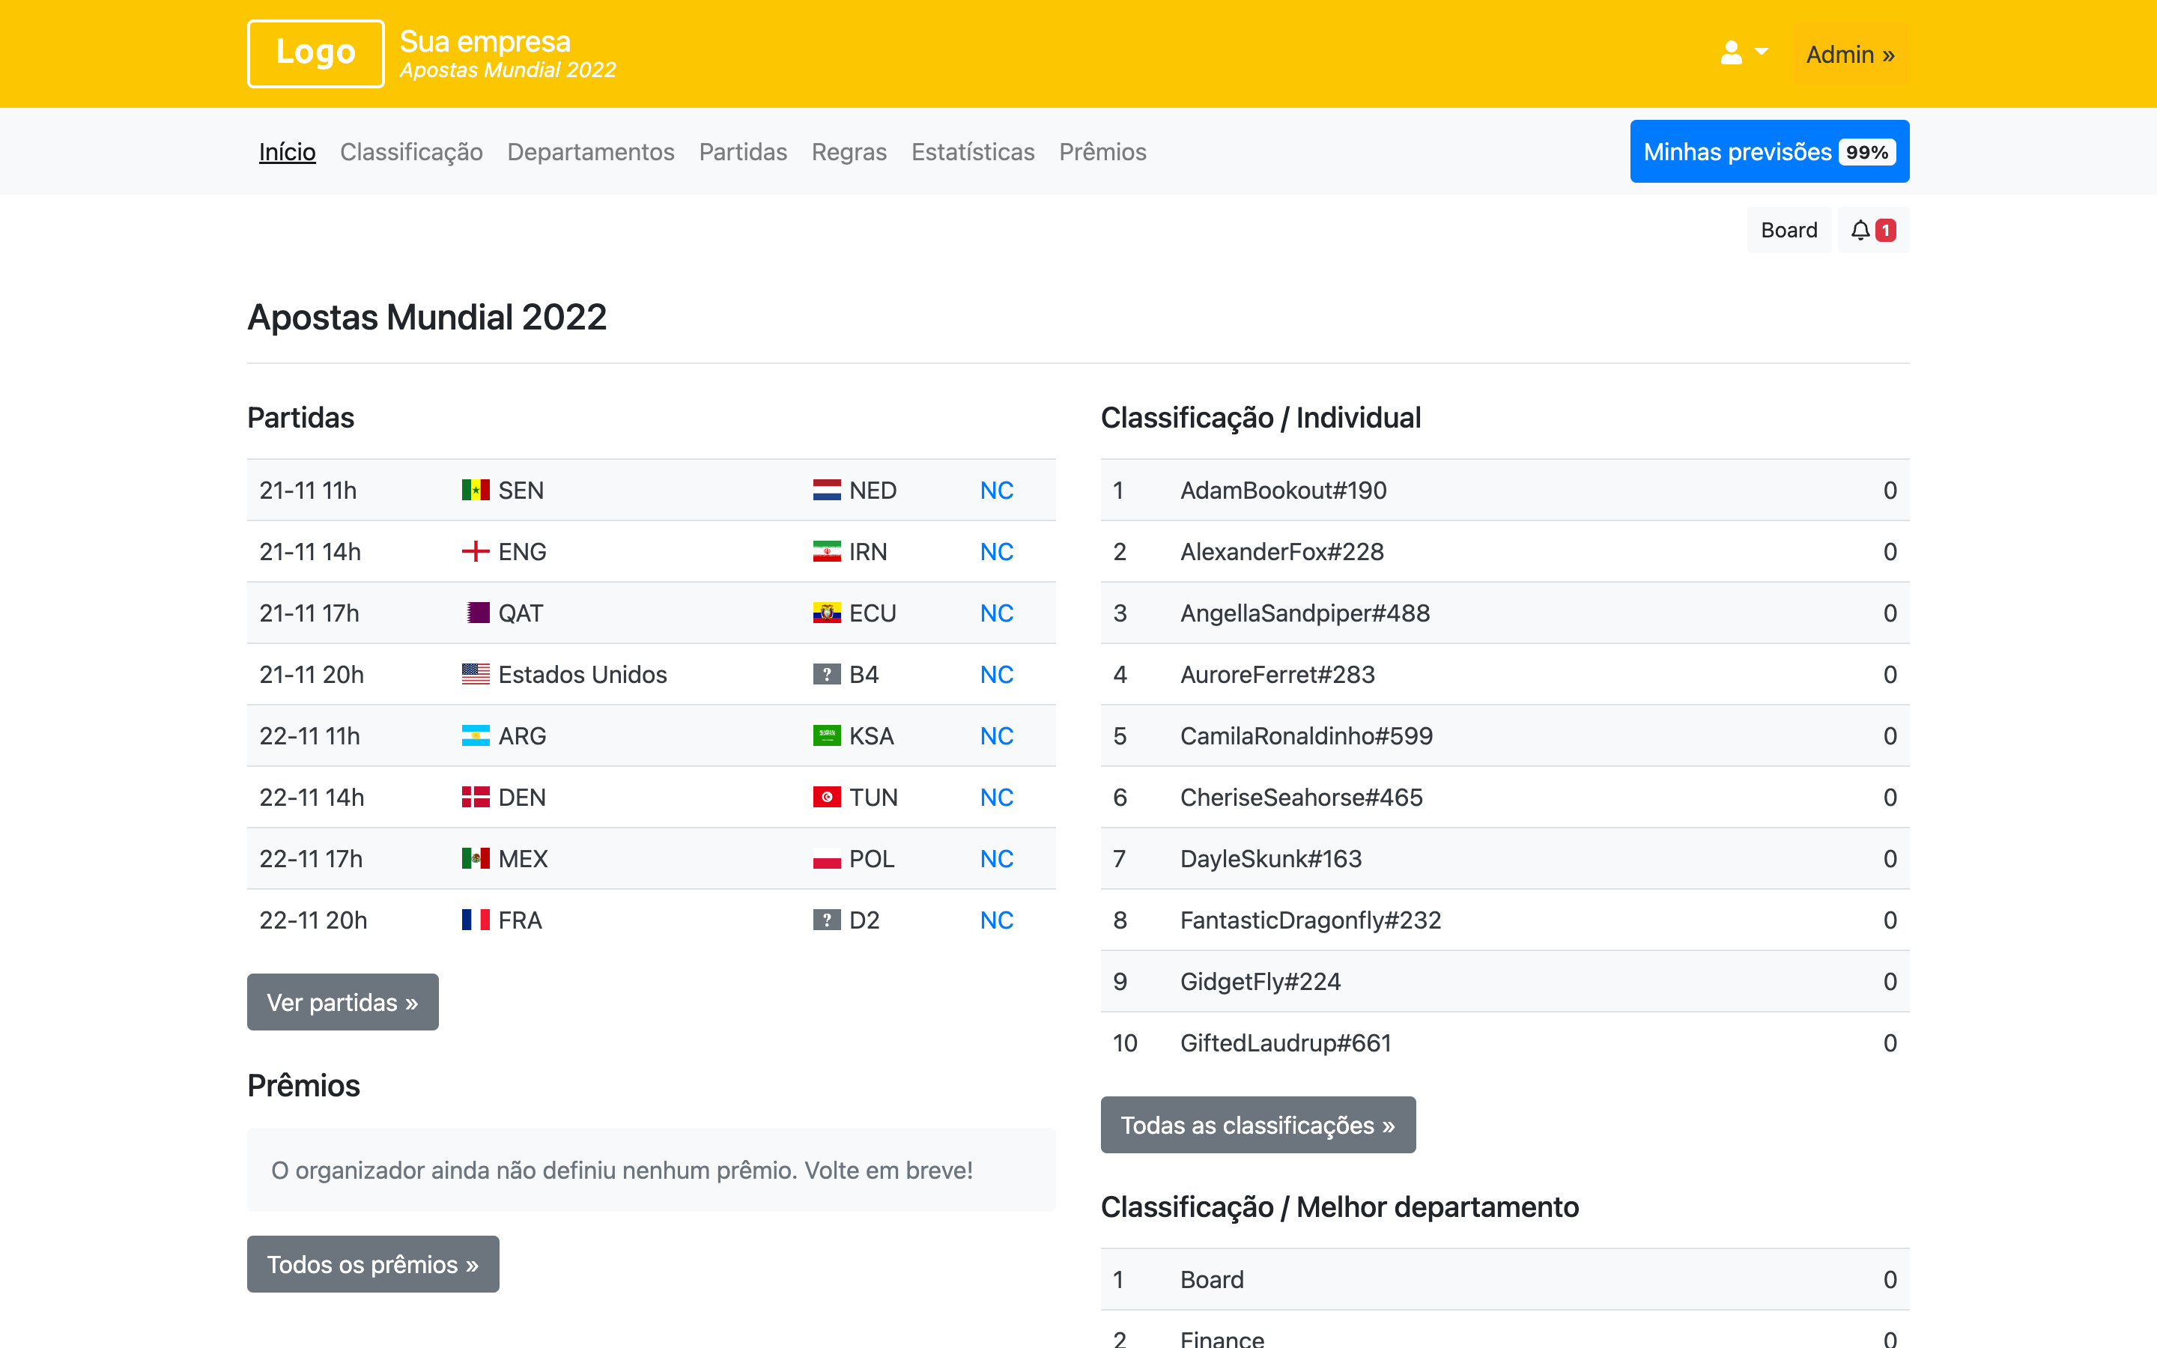This screenshot has height=1348, width=2157.
Task: Click Ver partidas button
Action: pos(342,1002)
